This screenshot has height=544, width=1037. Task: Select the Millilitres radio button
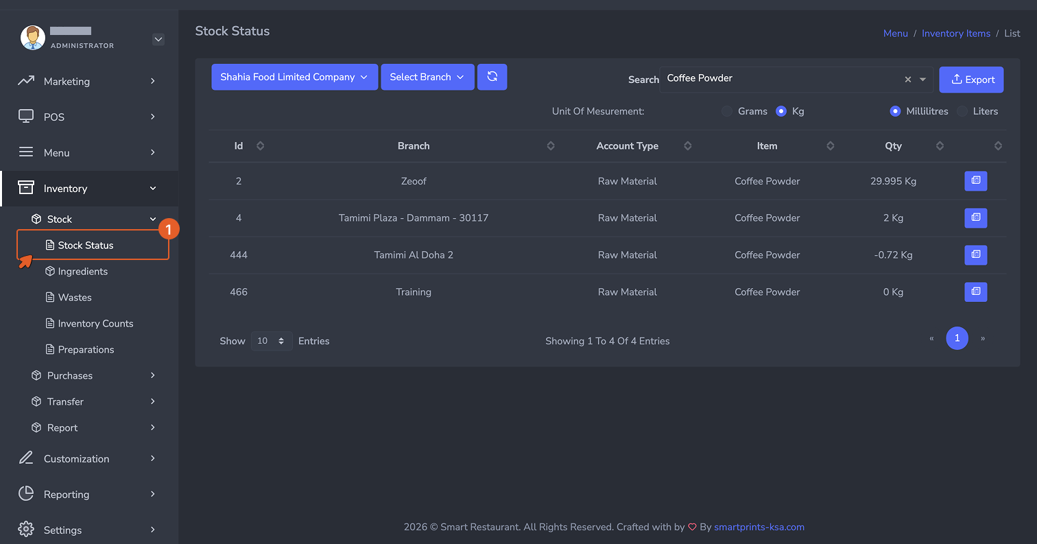pos(895,111)
